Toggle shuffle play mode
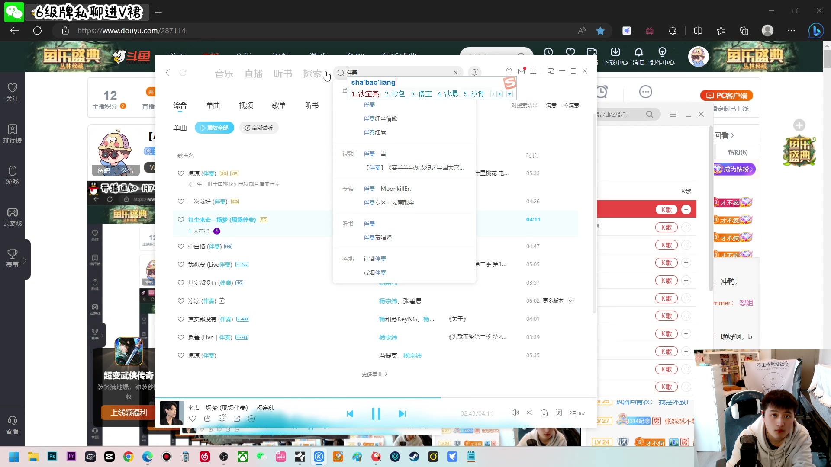The height and width of the screenshot is (467, 831). pos(529,413)
